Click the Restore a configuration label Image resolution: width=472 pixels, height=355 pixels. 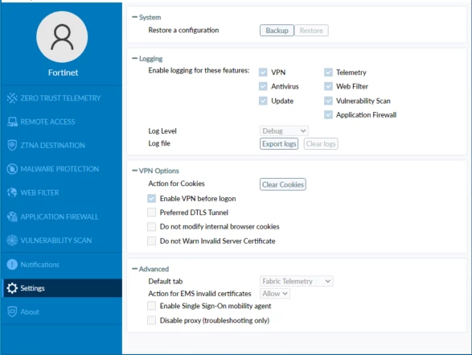183,30
